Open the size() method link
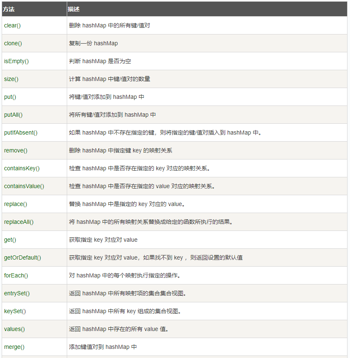350x358 pixels. (11, 79)
